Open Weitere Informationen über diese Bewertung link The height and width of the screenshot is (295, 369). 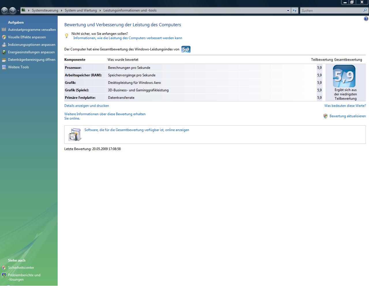tap(105, 116)
